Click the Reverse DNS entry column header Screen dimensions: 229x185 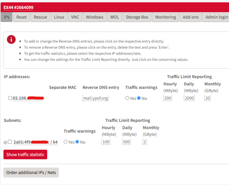pyautogui.click(x=101, y=87)
